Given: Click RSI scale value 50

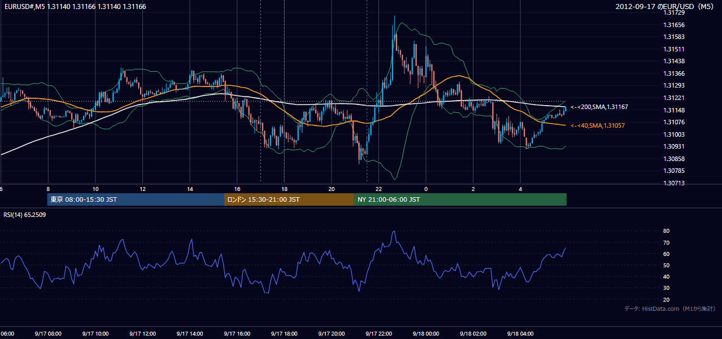Looking at the screenshot, I should pos(667,265).
